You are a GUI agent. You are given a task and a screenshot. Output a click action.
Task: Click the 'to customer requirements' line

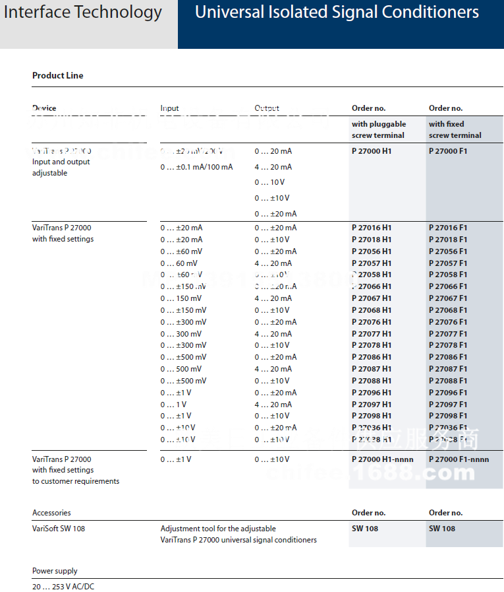76,481
